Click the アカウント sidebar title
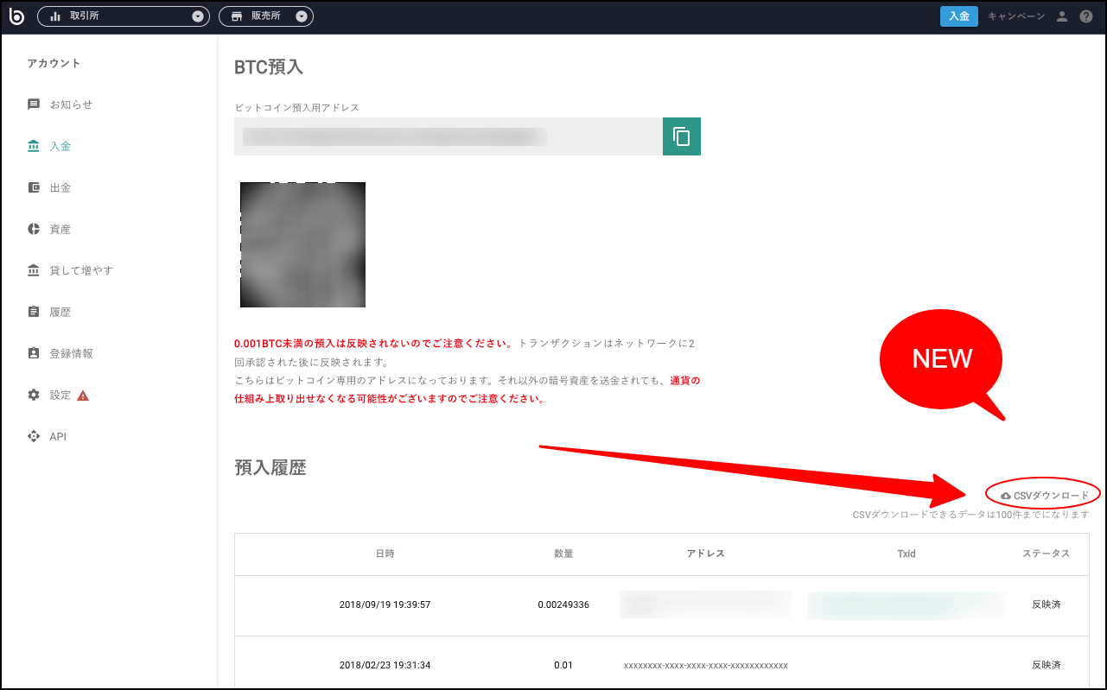 pos(54,63)
